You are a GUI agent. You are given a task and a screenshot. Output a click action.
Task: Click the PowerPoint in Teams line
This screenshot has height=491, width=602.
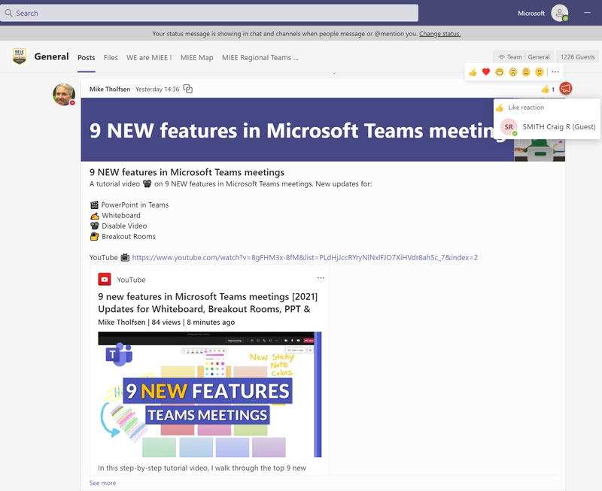click(x=129, y=205)
